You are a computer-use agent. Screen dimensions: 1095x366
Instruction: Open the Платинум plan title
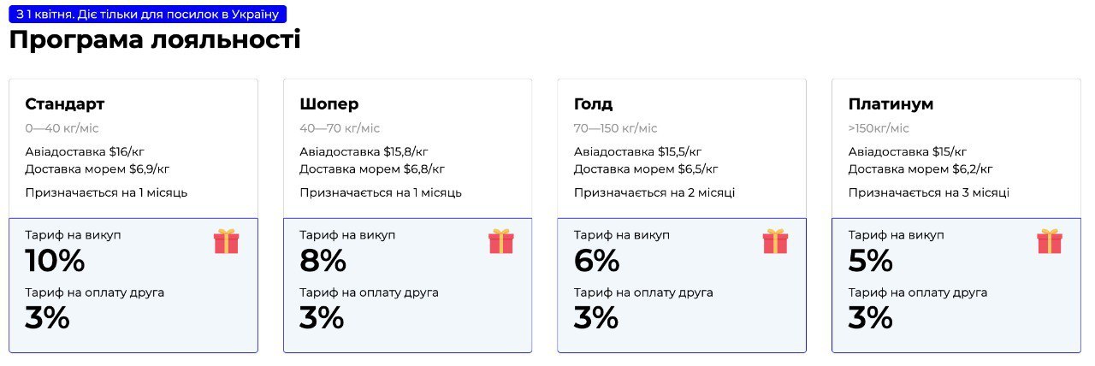[x=891, y=104]
